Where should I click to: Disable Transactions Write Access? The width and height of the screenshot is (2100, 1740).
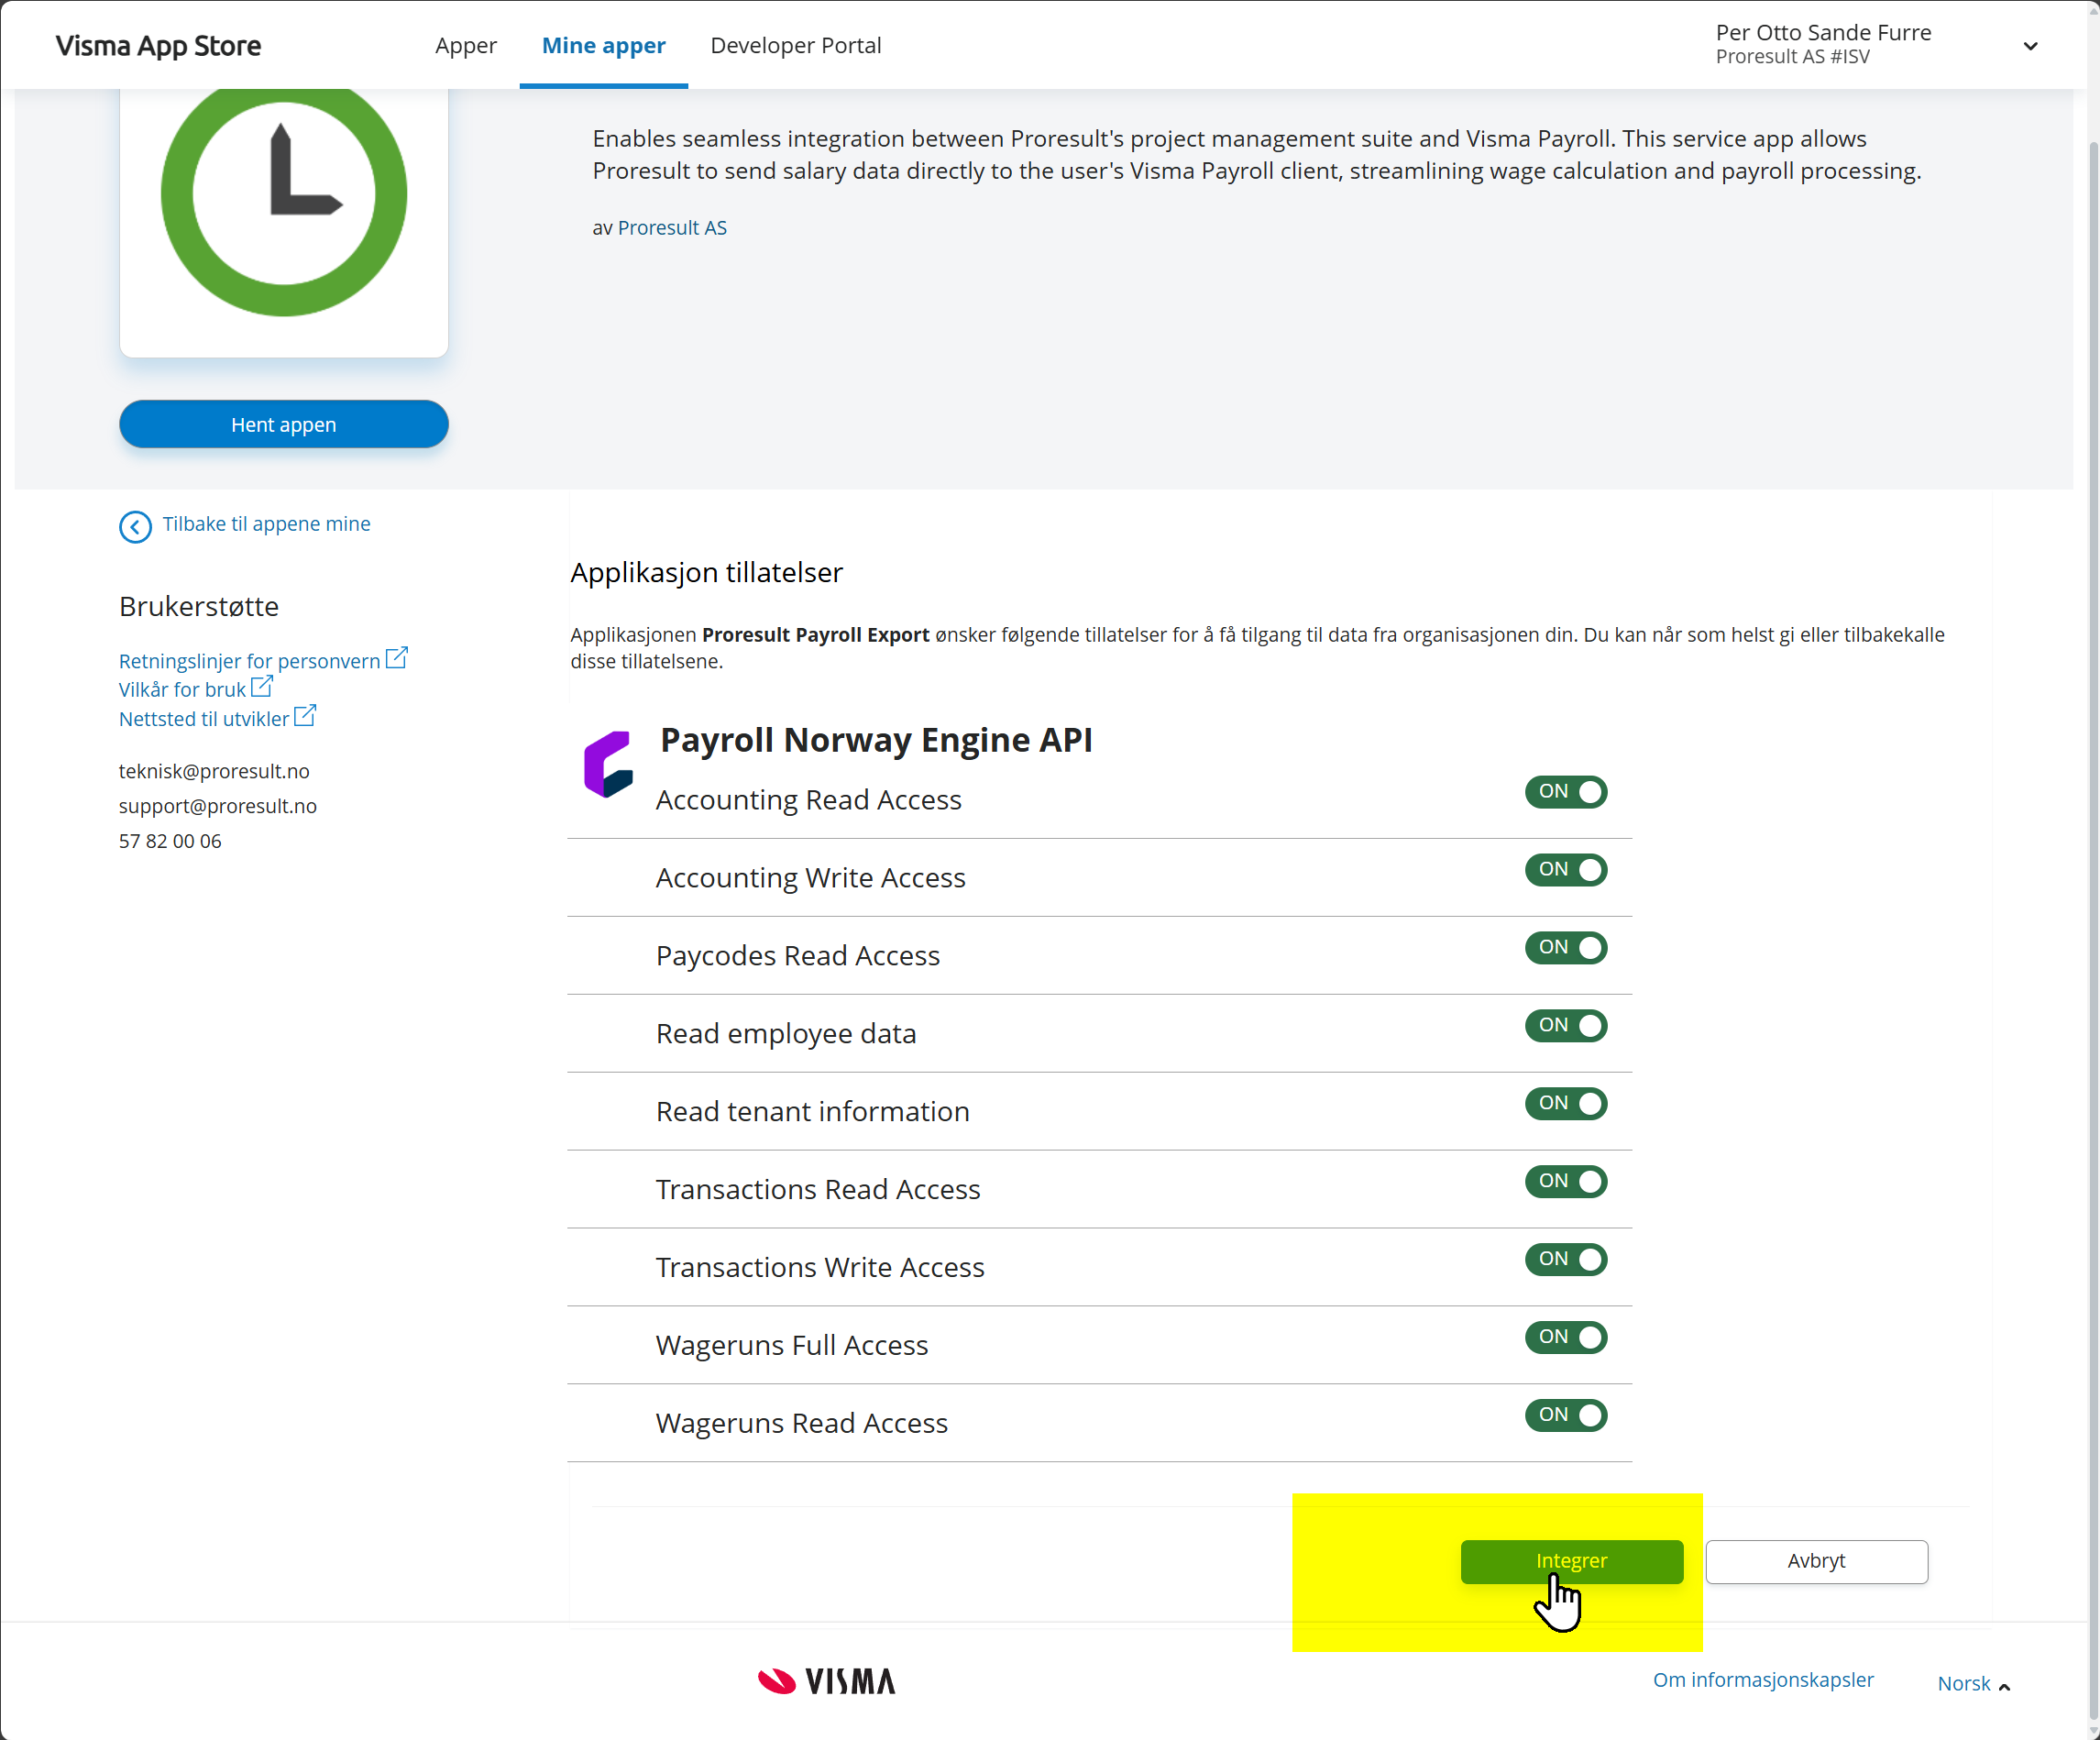pos(1565,1260)
